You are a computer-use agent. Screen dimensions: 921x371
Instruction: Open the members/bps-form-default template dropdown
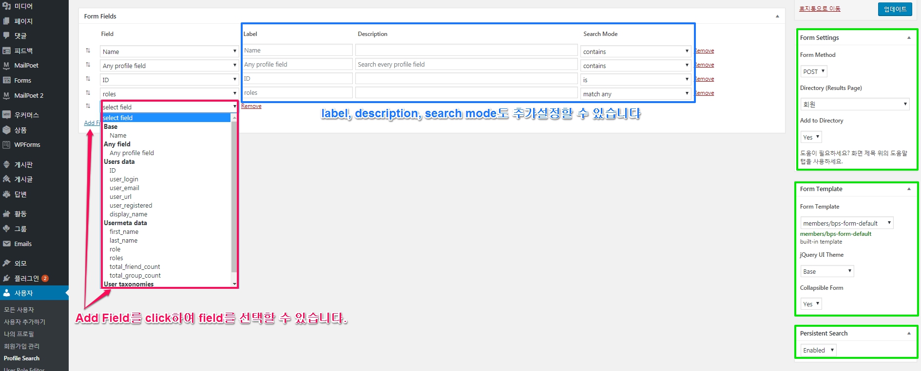(847, 223)
